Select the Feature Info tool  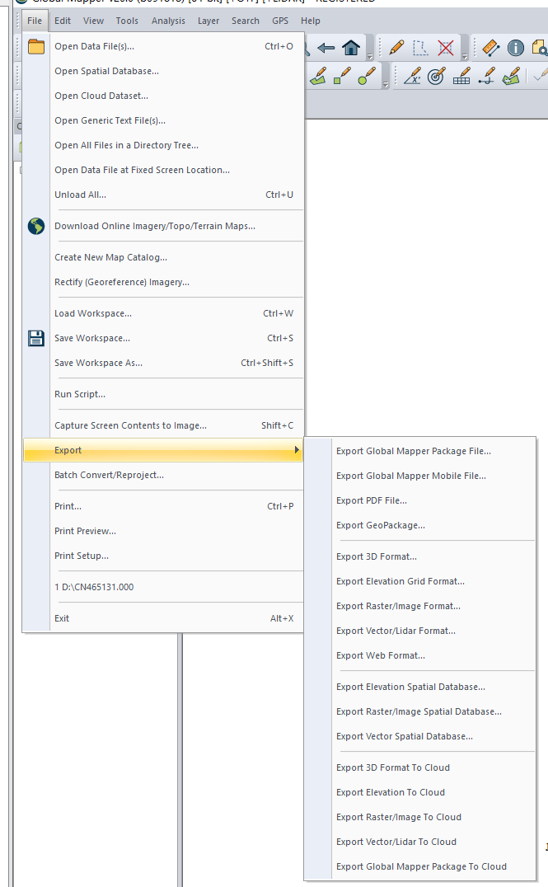pos(516,48)
